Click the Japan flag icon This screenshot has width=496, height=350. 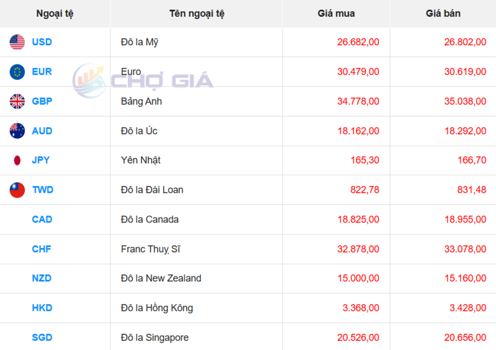[17, 160]
